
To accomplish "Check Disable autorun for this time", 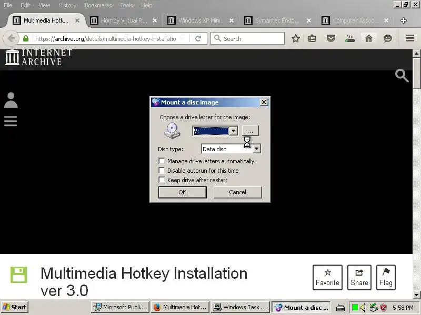I will [x=162, y=170].
